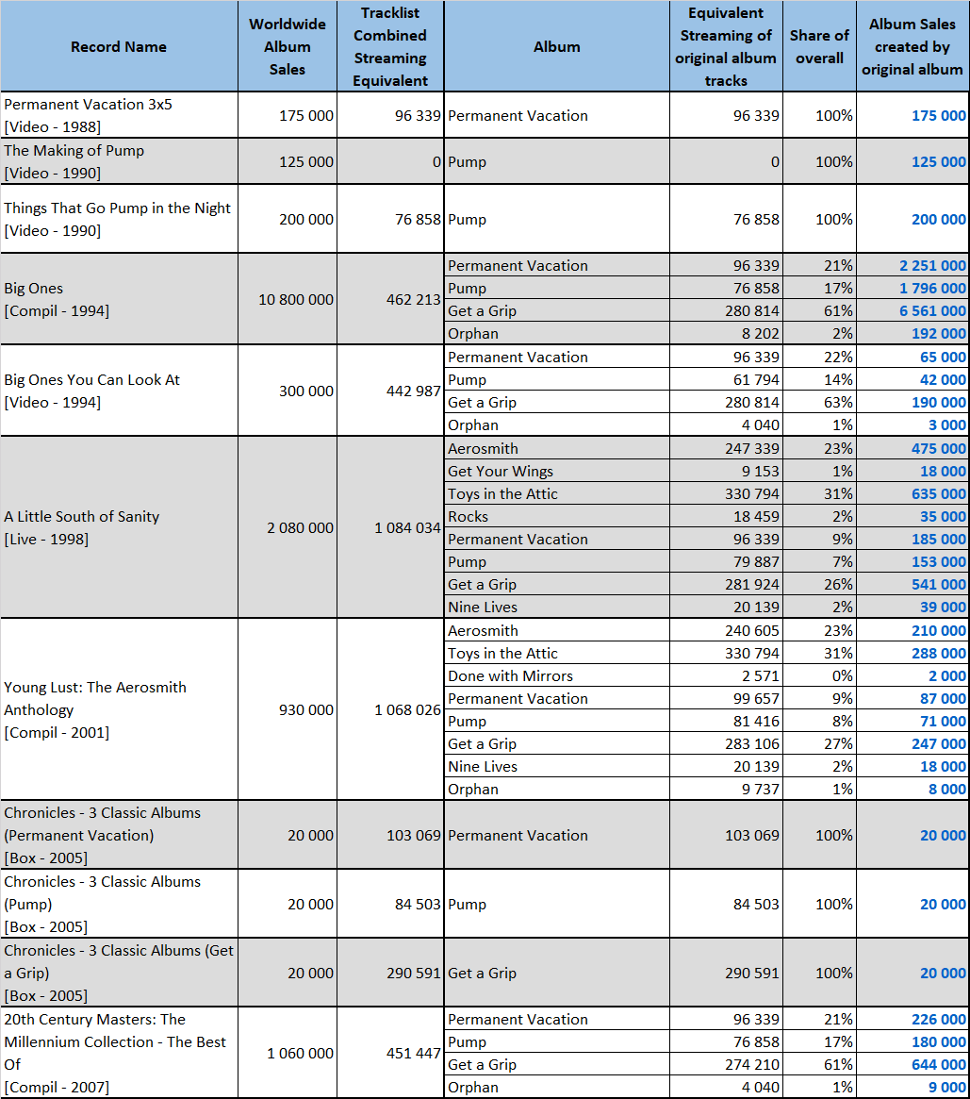The height and width of the screenshot is (1099, 970).
Task: Click Chronicles - 3 Classic Albums (Get a Grip)
Action: coord(119,973)
